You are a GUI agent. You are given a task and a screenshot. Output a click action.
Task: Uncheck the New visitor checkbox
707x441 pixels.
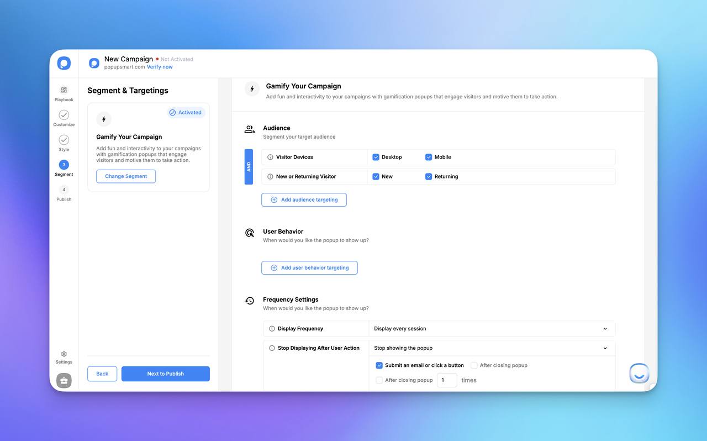pyautogui.click(x=376, y=176)
